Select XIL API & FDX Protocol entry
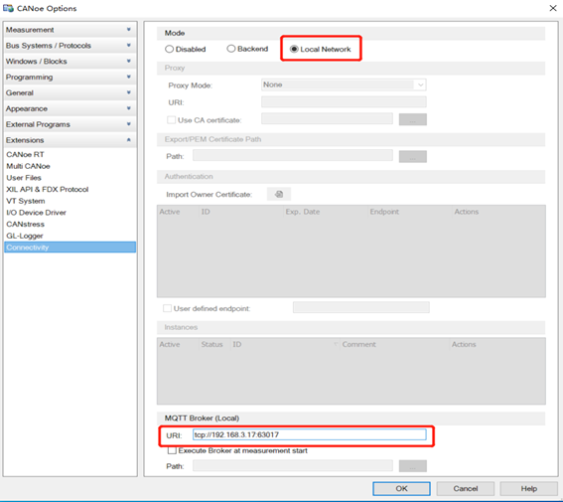This screenshot has height=502, width=563. point(47,190)
